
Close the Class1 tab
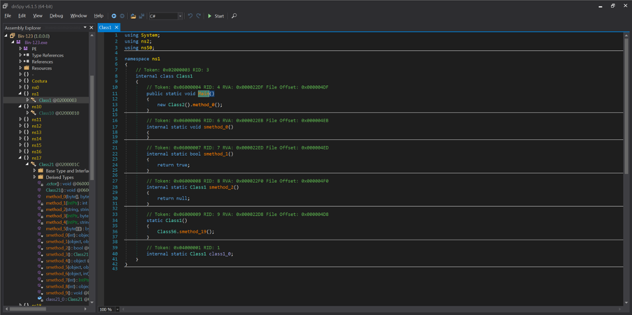click(x=117, y=28)
